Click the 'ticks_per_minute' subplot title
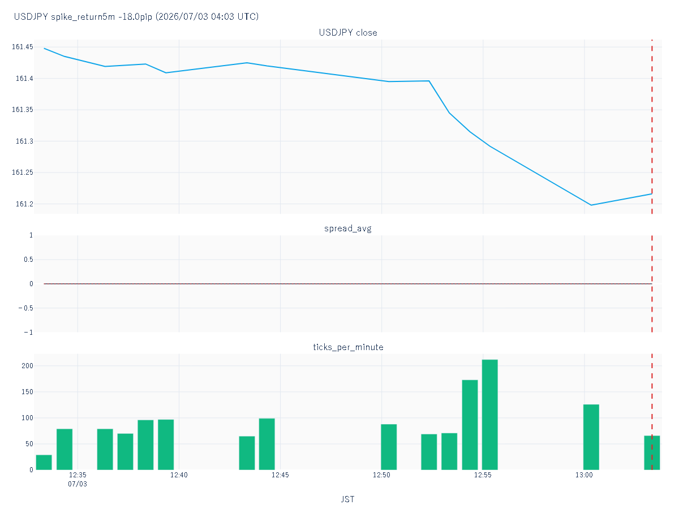Viewport: 679px width, 509px height. point(348,347)
